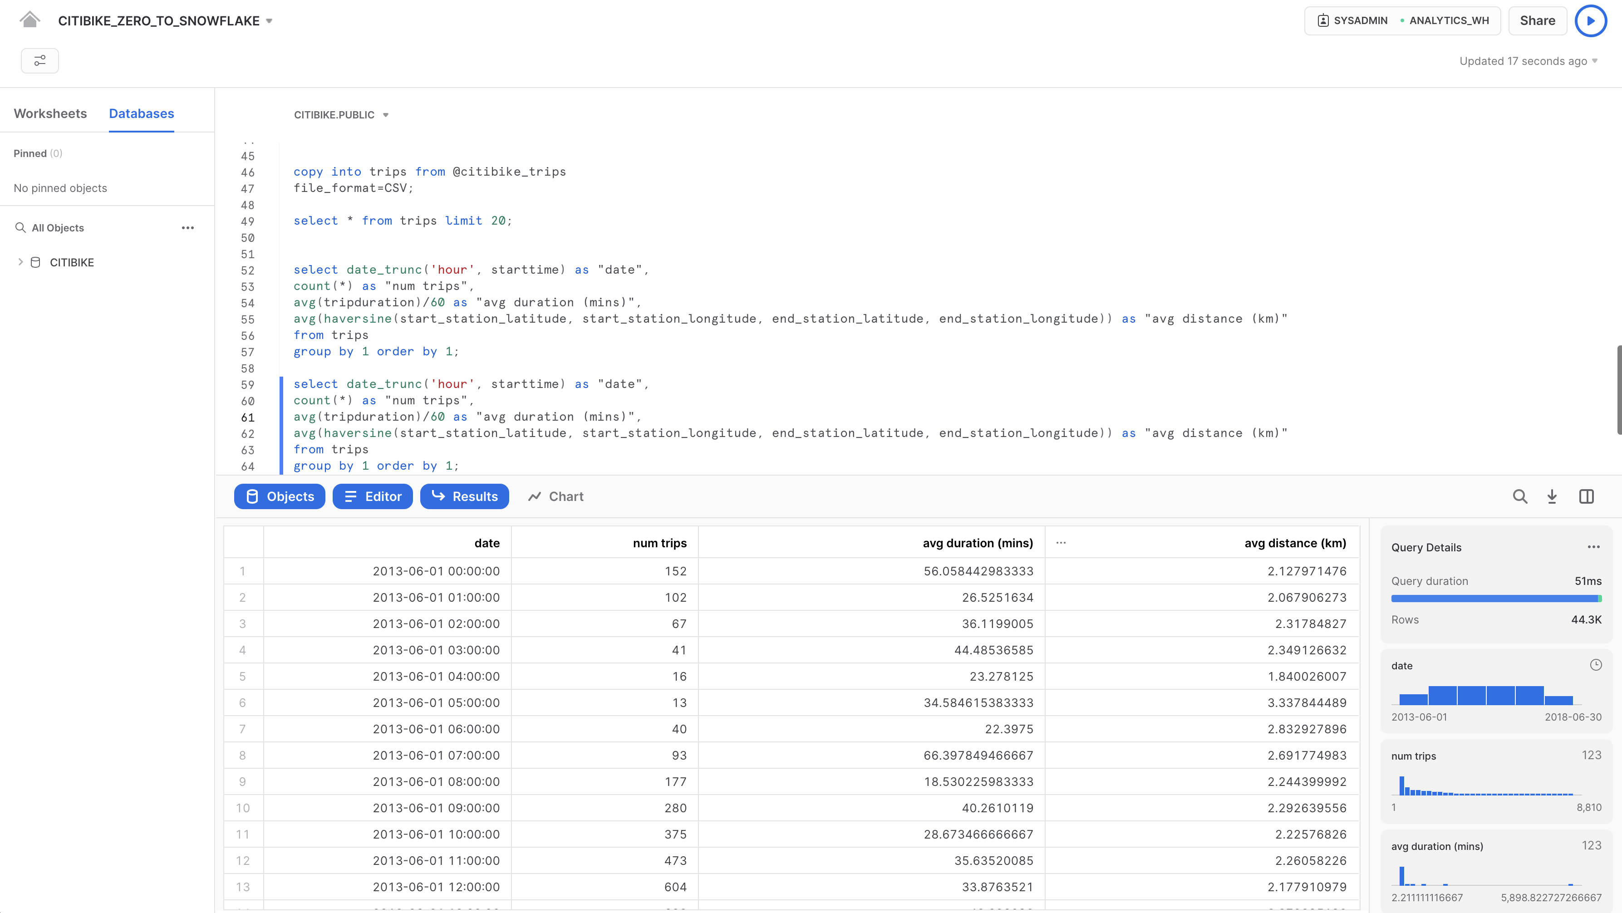Viewport: 1622px width, 913px height.
Task: Expand the CITIBIKE database tree
Action: pos(21,263)
